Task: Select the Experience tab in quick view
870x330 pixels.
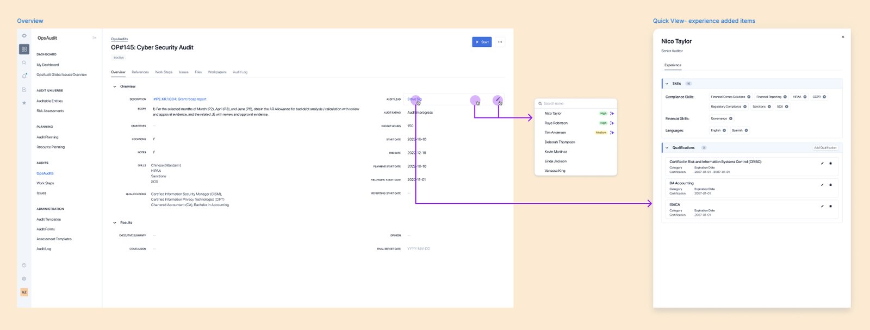Action: [x=673, y=65]
